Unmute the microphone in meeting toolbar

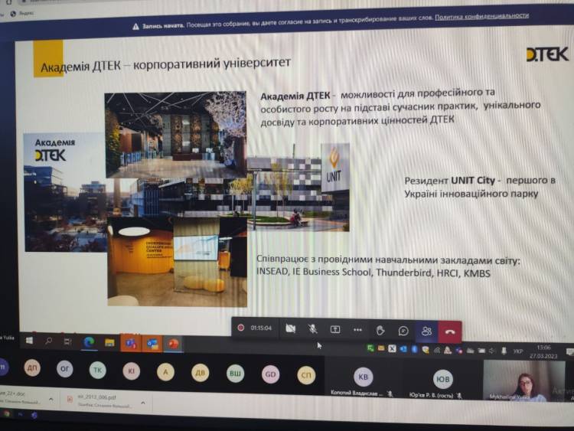(312, 328)
